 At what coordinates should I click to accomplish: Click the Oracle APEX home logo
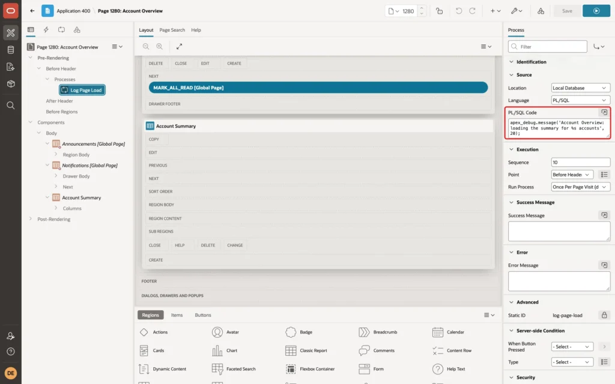[x=11, y=11]
